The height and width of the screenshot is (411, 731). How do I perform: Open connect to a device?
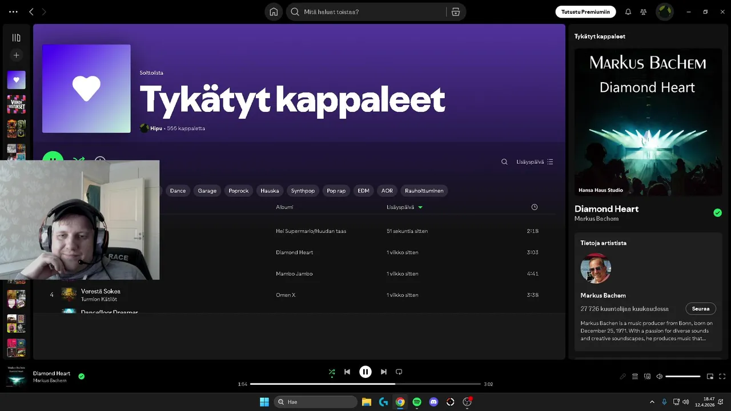point(647,376)
